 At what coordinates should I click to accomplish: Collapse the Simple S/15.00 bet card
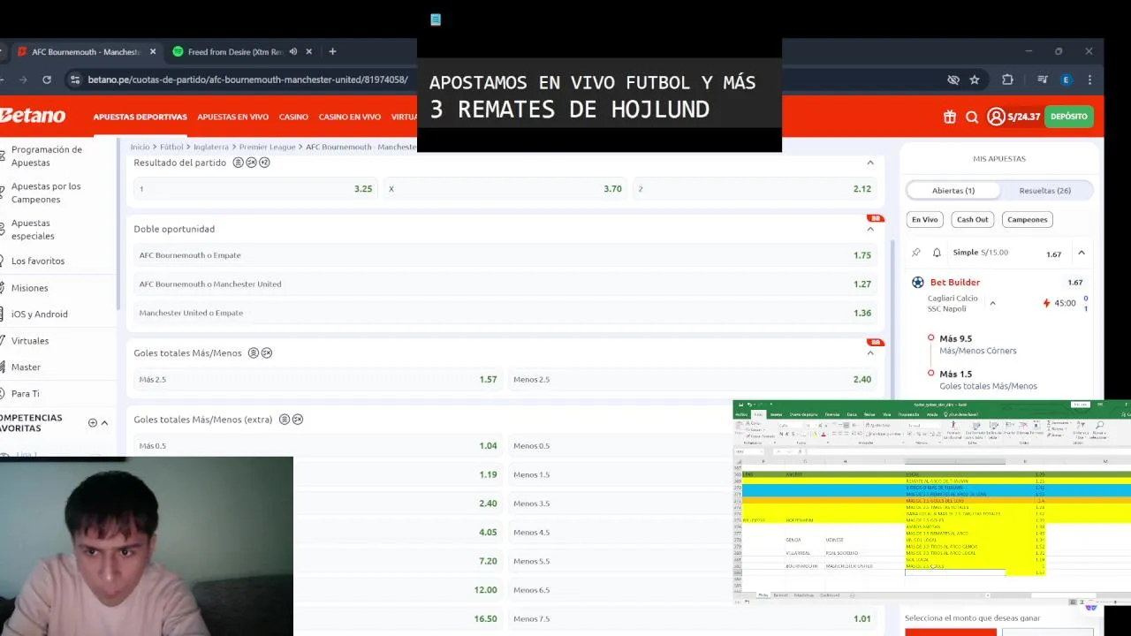click(1081, 253)
